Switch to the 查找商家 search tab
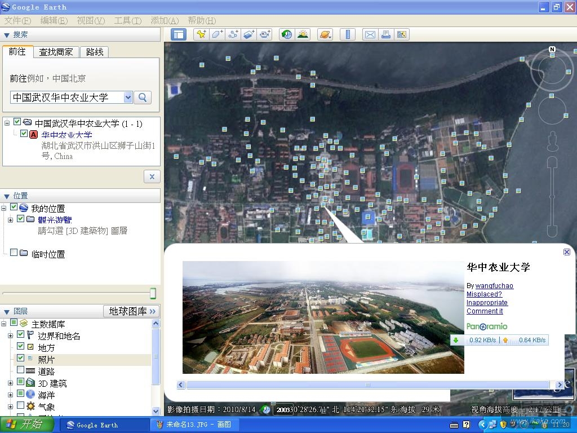Image resolution: width=577 pixels, height=433 pixels. (56, 52)
